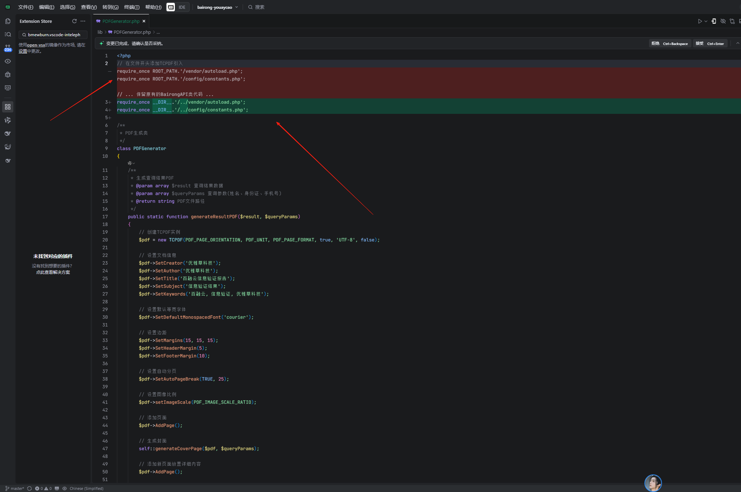Click the extension search input field

pyautogui.click(x=53, y=35)
